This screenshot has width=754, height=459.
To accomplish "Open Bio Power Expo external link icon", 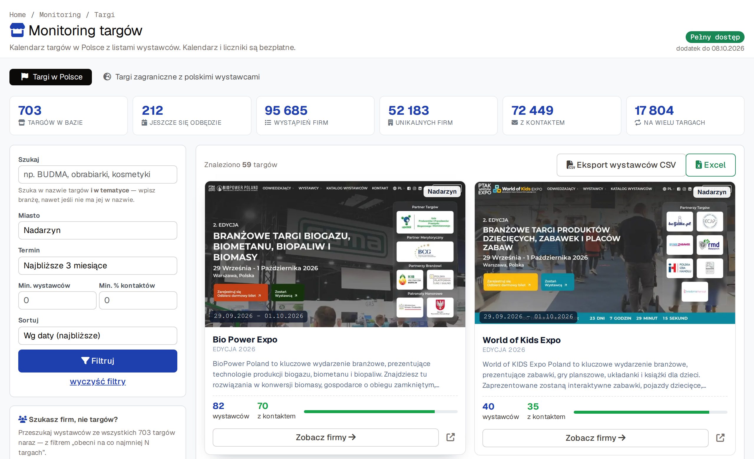I will [x=450, y=437].
